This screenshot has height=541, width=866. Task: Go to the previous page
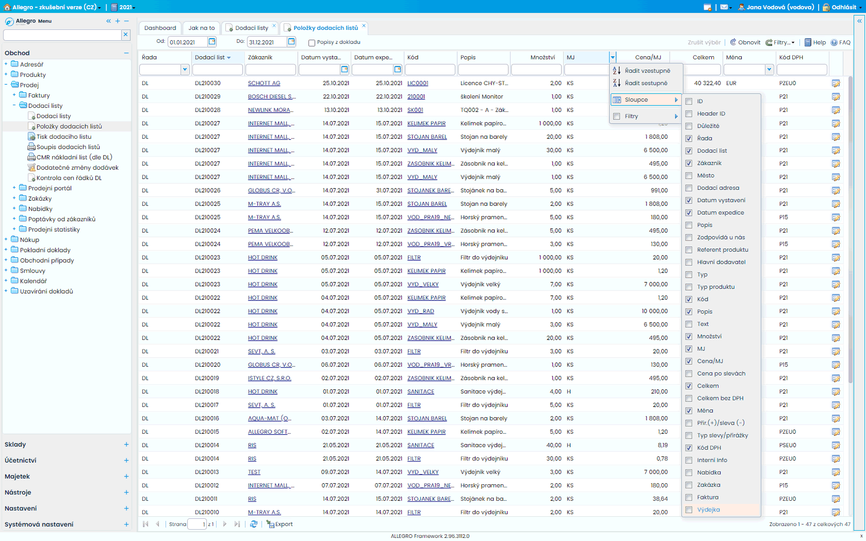158,524
